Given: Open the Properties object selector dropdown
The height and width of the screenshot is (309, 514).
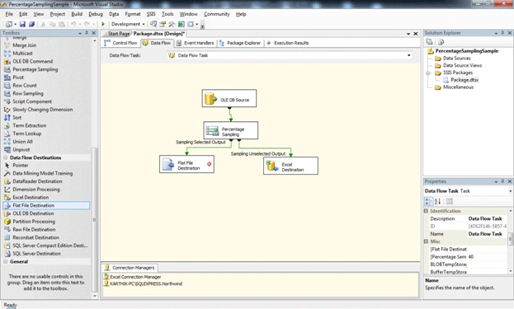Looking at the screenshot, I should (x=510, y=191).
